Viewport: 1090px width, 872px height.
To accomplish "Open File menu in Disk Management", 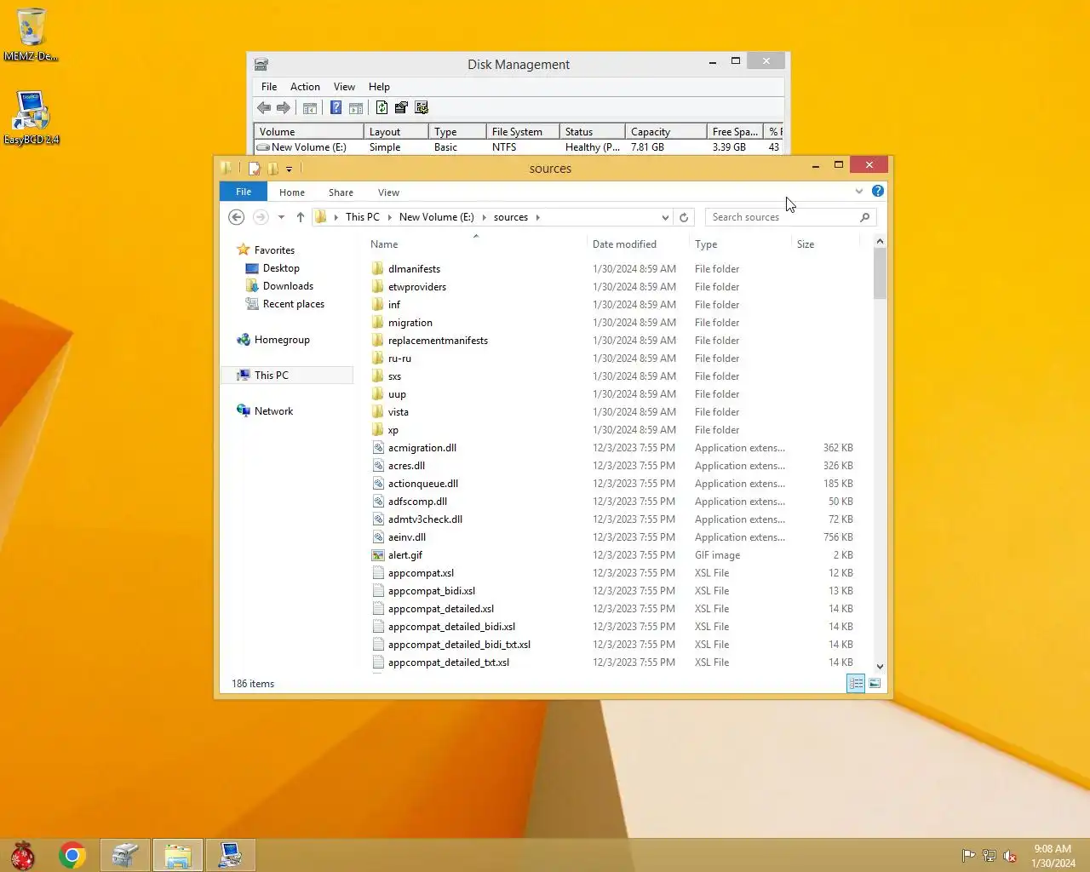I will click(269, 87).
